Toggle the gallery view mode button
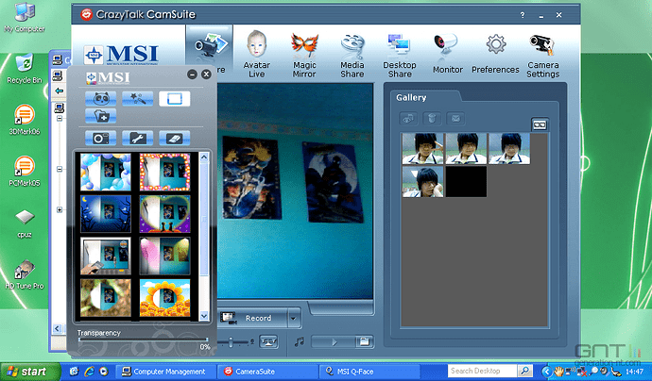 [x=540, y=124]
